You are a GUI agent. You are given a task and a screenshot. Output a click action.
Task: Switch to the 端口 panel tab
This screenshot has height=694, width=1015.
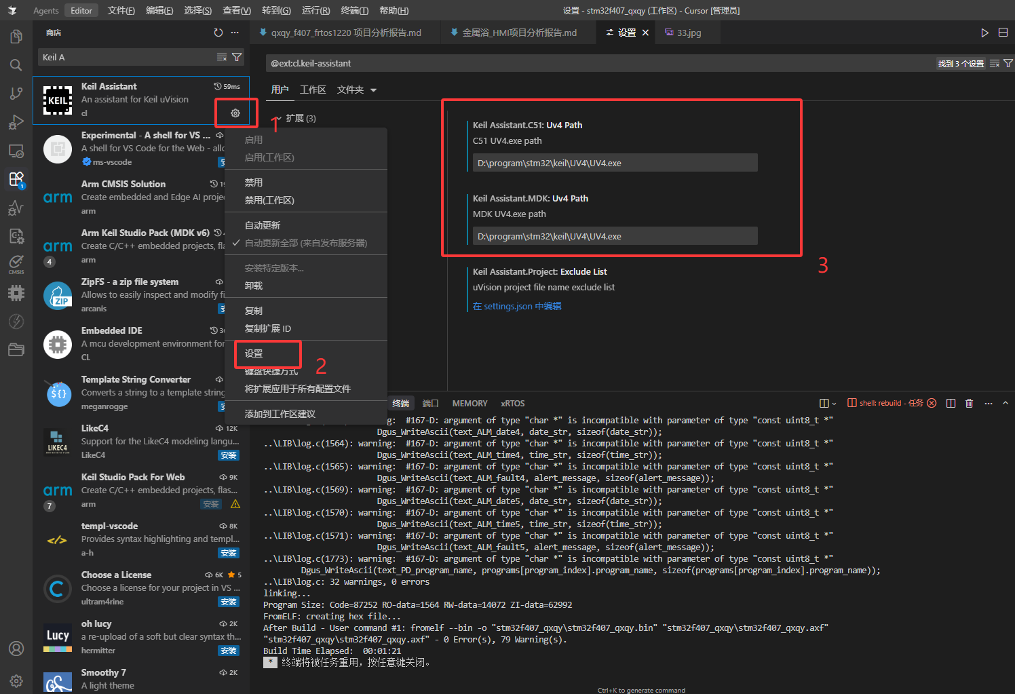[430, 403]
